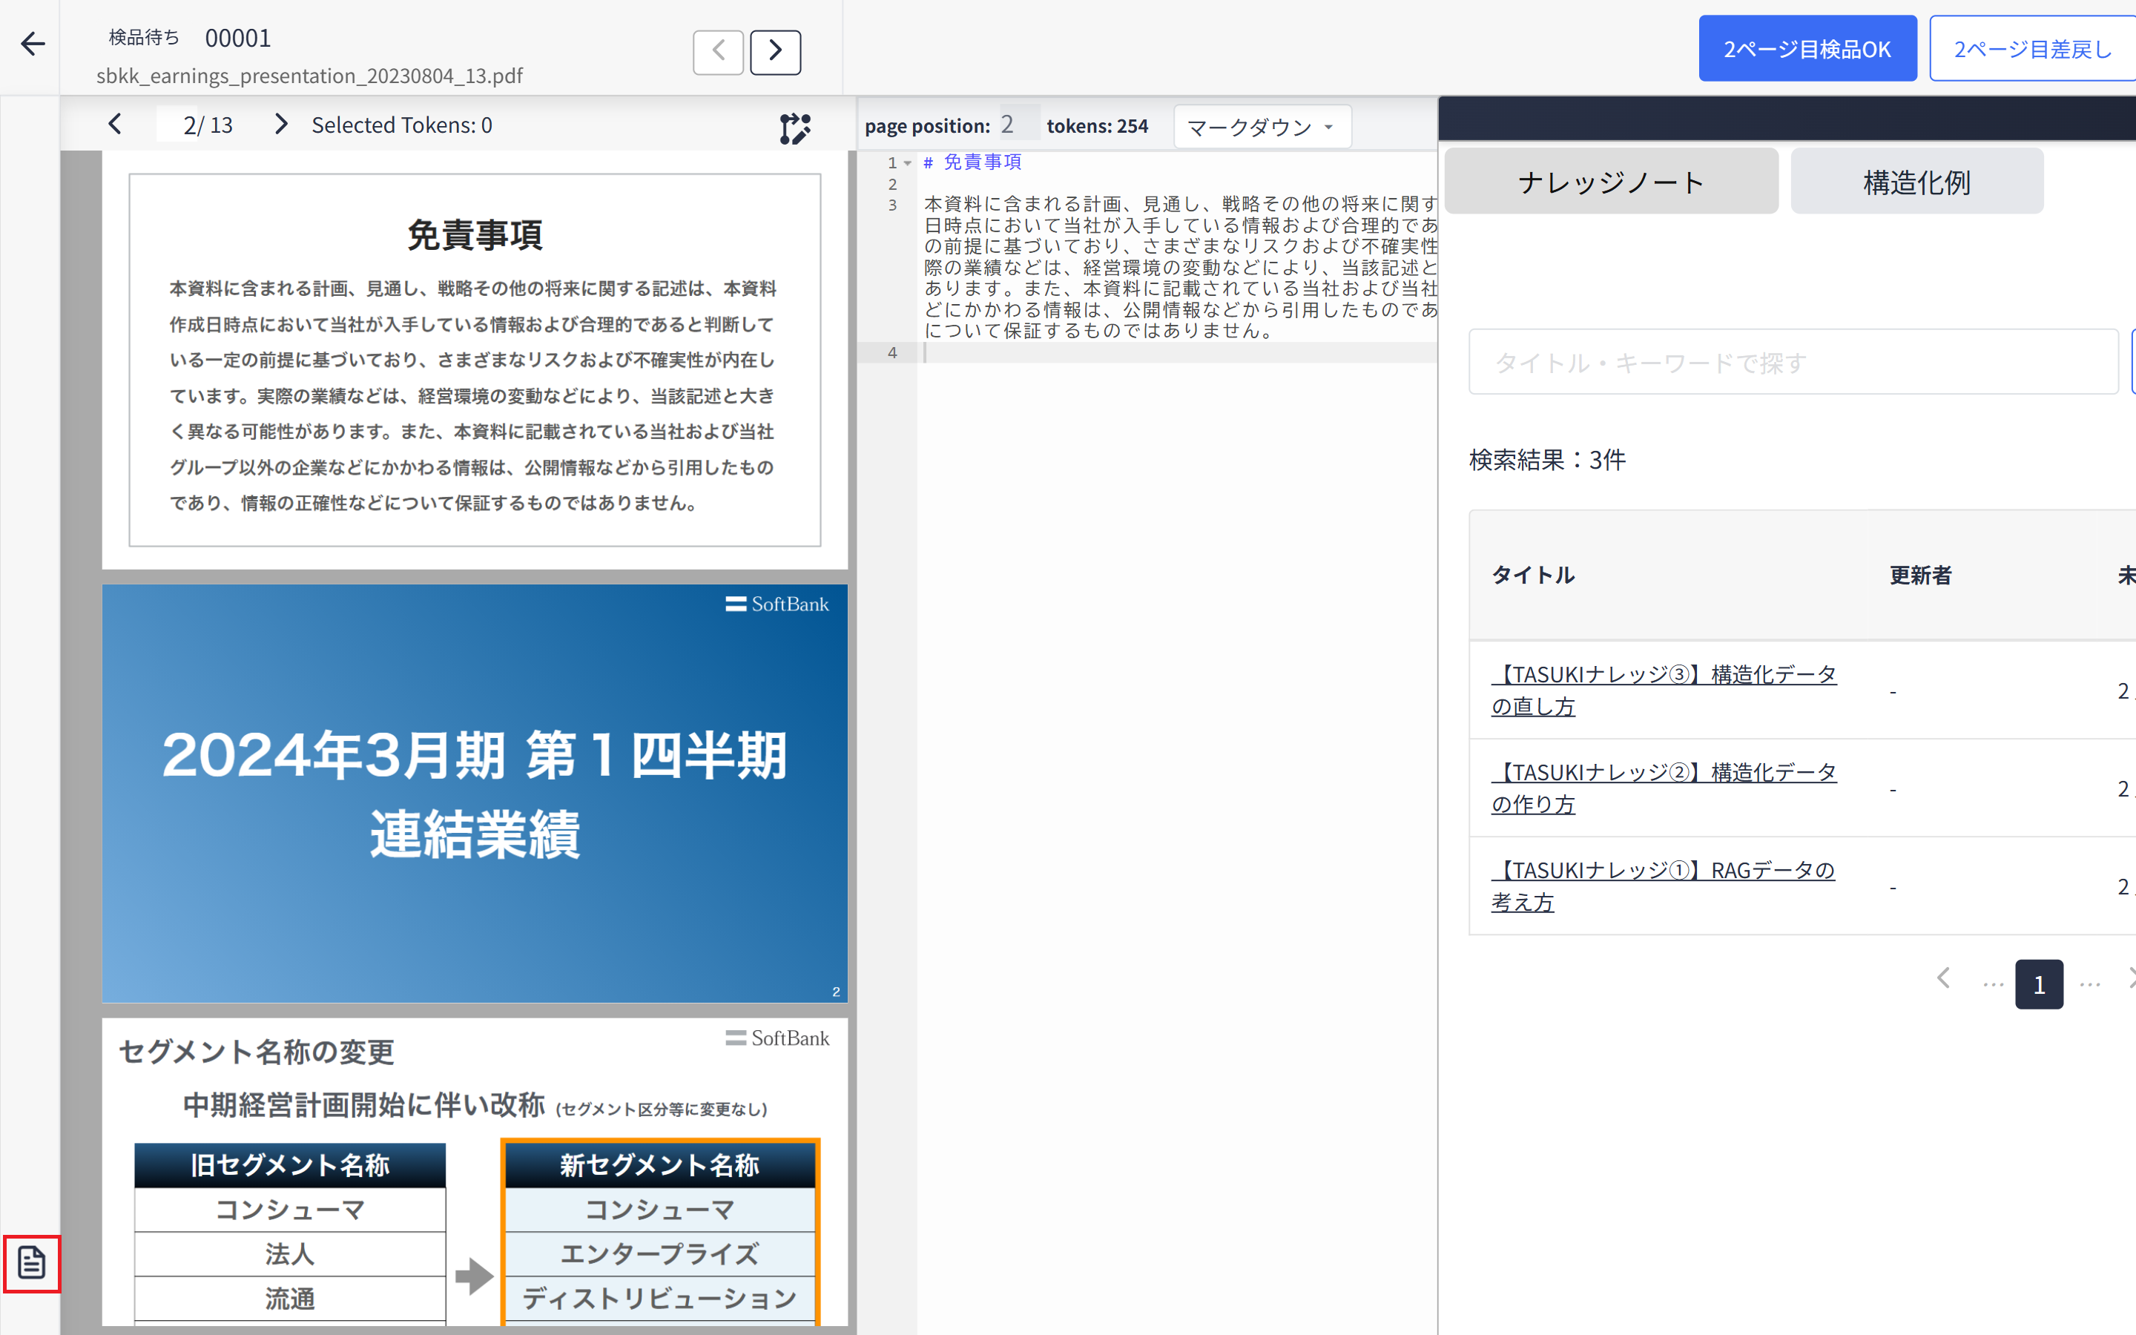Go to next PDF page arrow

coord(280,125)
